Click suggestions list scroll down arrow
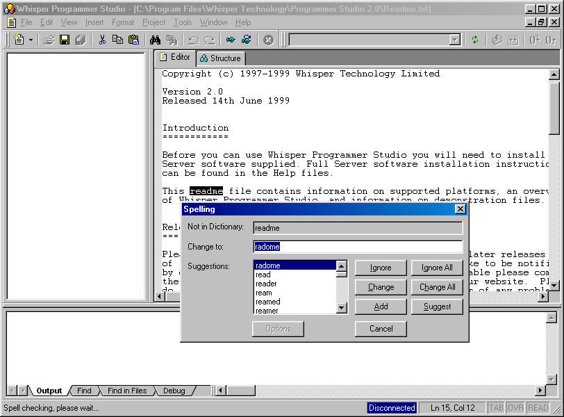The height and width of the screenshot is (417, 564). pyautogui.click(x=341, y=308)
